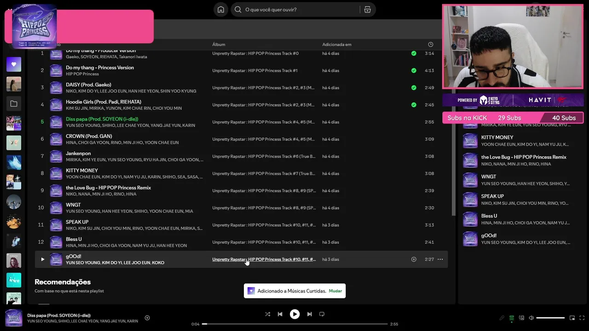This screenshot has width=589, height=331.
Task: Skip to next track
Action: 309,314
